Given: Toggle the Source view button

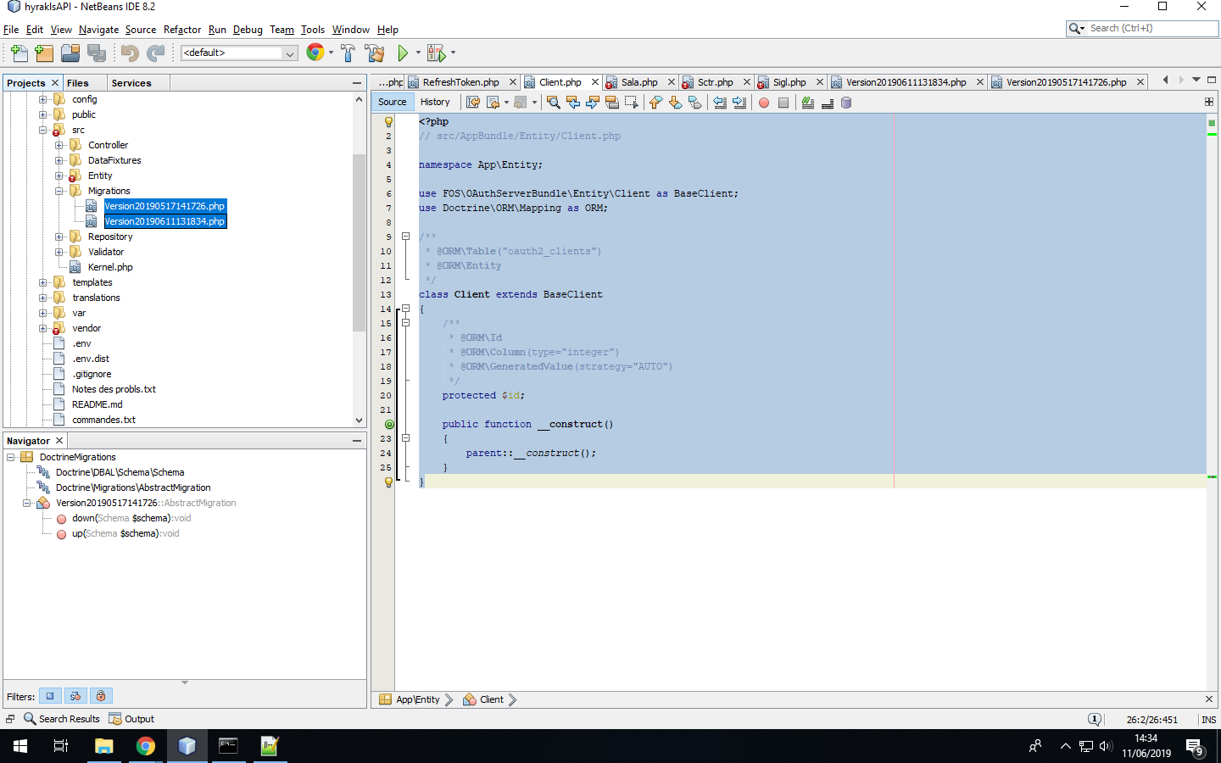Looking at the screenshot, I should [393, 102].
